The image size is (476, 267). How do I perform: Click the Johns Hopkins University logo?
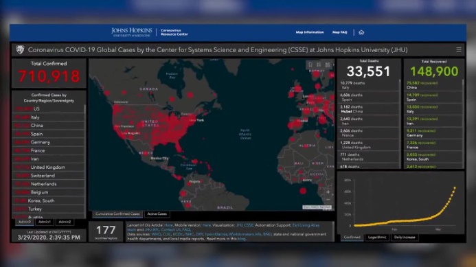point(132,32)
